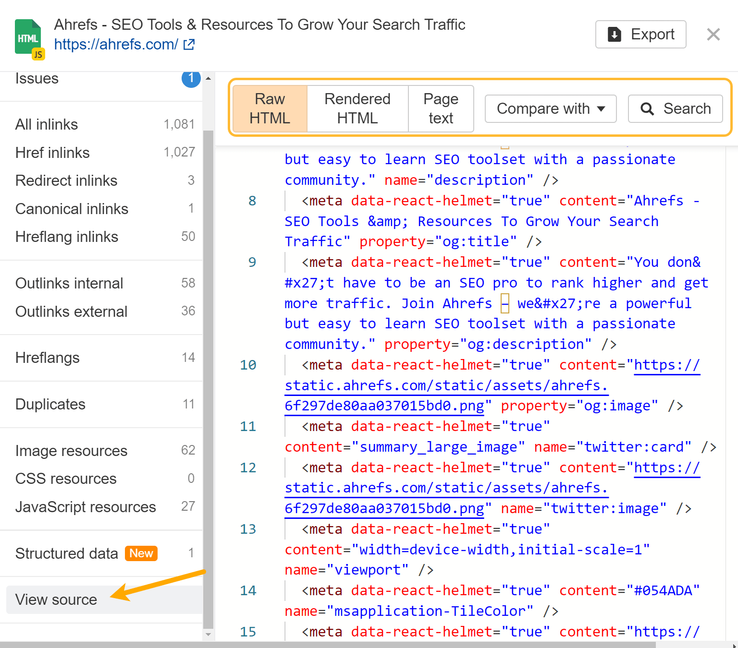The height and width of the screenshot is (648, 738).
Task: Select All inlinks in the sidebar
Action: point(46,124)
